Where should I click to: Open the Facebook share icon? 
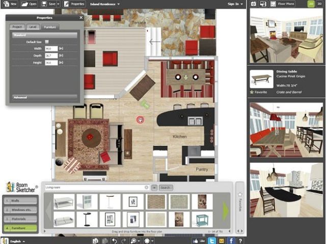pyautogui.click(x=231, y=240)
